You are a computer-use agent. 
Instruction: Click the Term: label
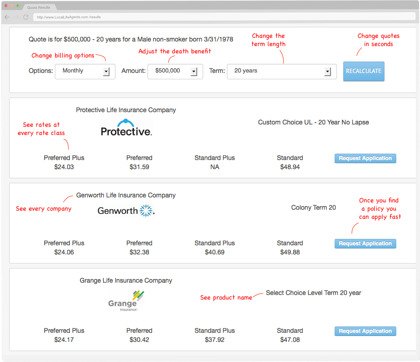[217, 71]
